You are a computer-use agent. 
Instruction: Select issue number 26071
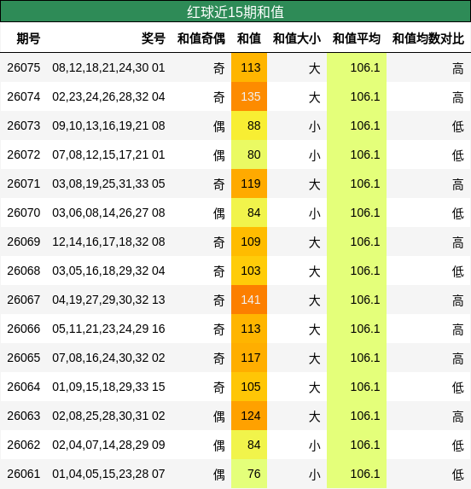click(24, 183)
